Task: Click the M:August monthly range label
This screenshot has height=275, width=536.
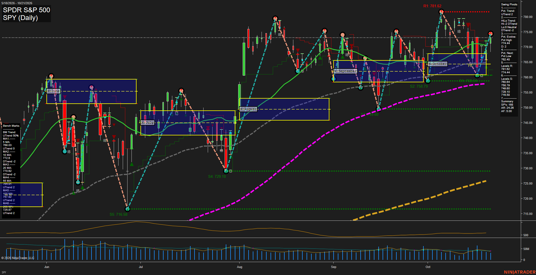Action: [x=248, y=109]
